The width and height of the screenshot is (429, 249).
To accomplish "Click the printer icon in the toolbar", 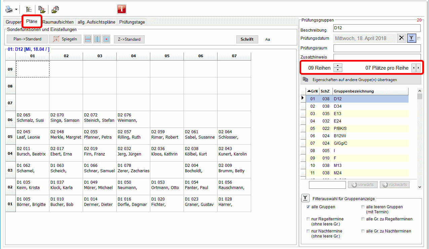I will click(x=9, y=9).
